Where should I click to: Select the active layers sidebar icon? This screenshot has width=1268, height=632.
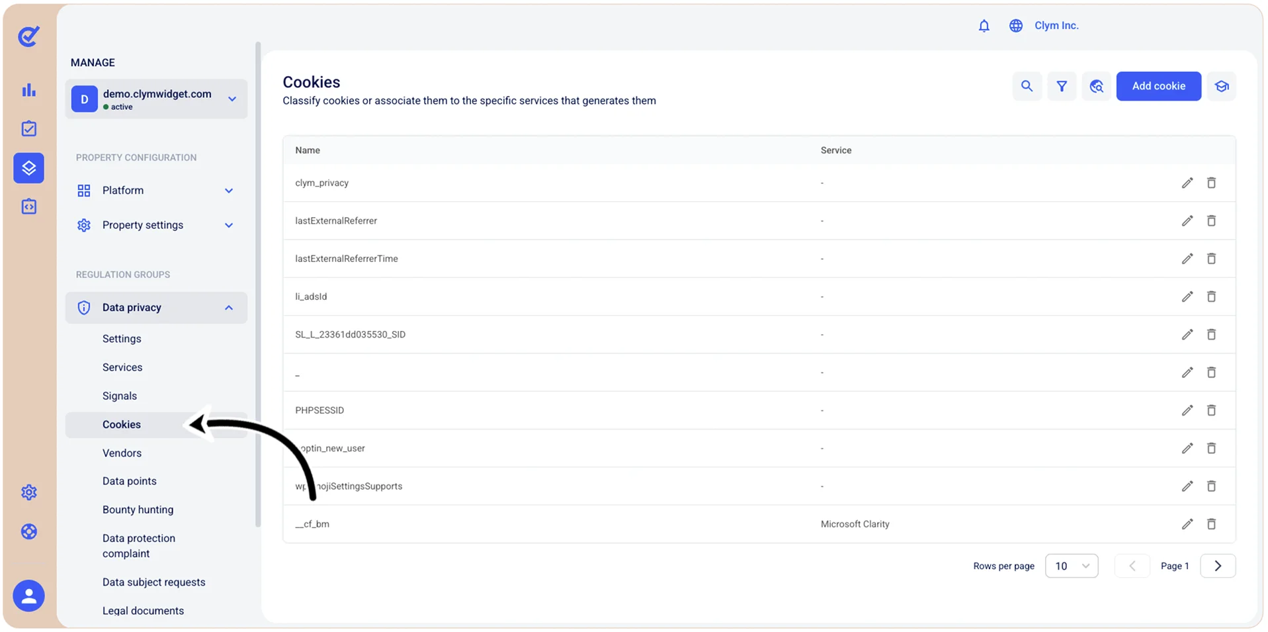pyautogui.click(x=28, y=168)
